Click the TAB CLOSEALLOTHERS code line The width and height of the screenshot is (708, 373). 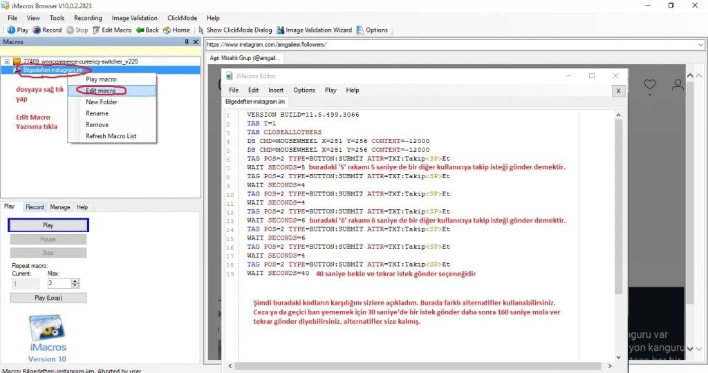pos(284,132)
